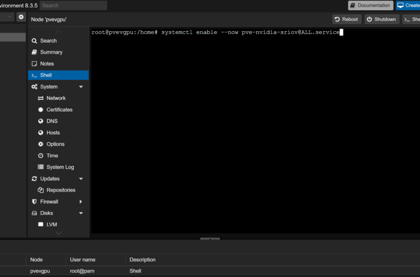The image size is (420, 277).
Task: Click the User name column header
Action: tap(96, 260)
